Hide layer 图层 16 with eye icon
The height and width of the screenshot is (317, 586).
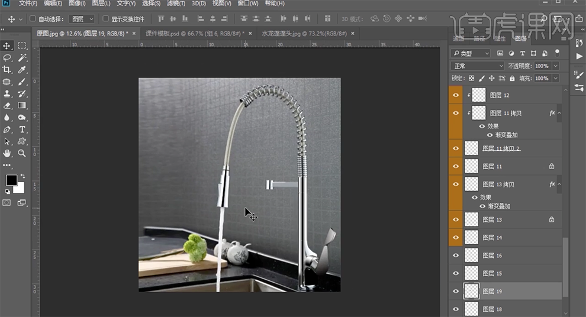click(455, 255)
